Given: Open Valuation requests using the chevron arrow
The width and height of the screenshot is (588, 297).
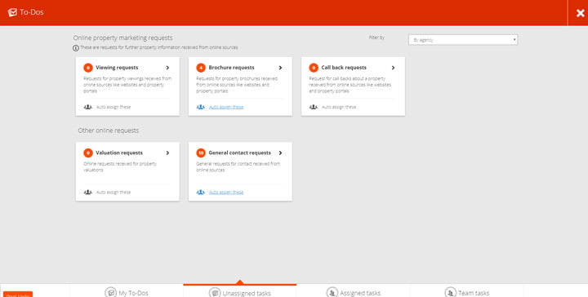Looking at the screenshot, I should pos(167,153).
